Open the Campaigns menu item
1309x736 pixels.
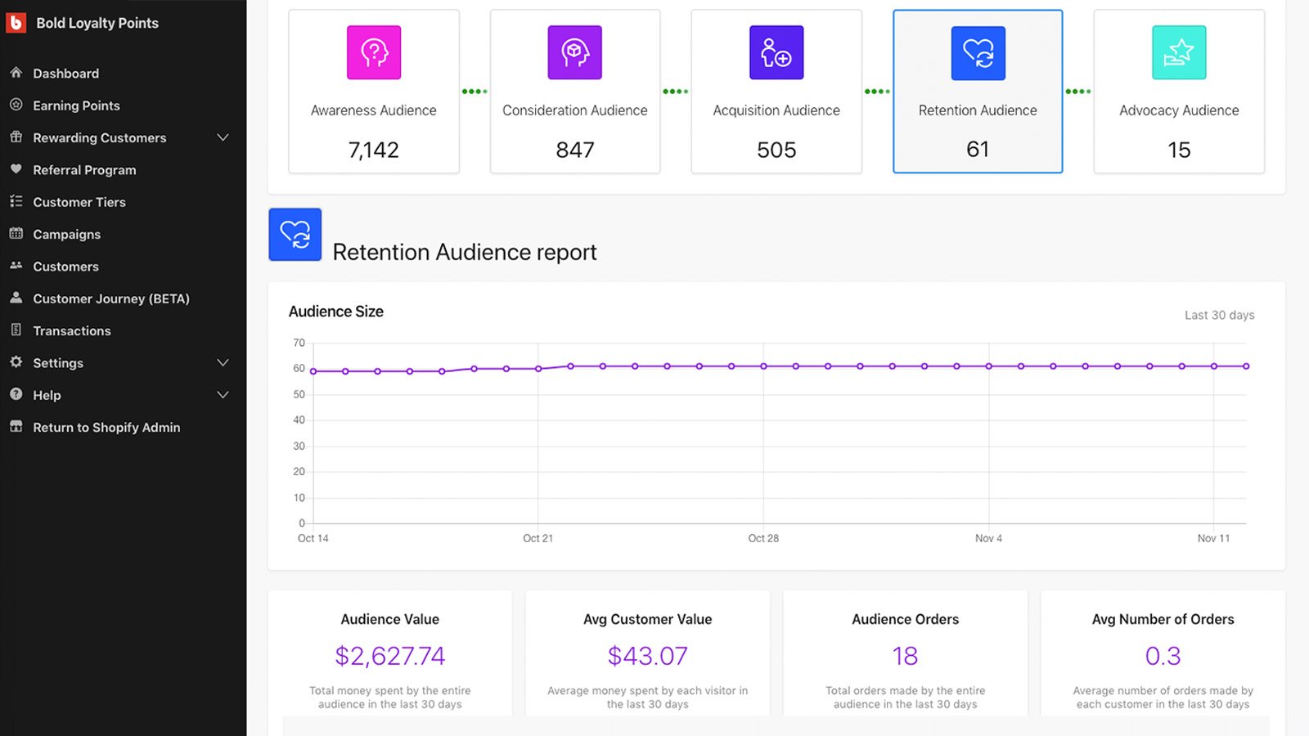(x=66, y=234)
